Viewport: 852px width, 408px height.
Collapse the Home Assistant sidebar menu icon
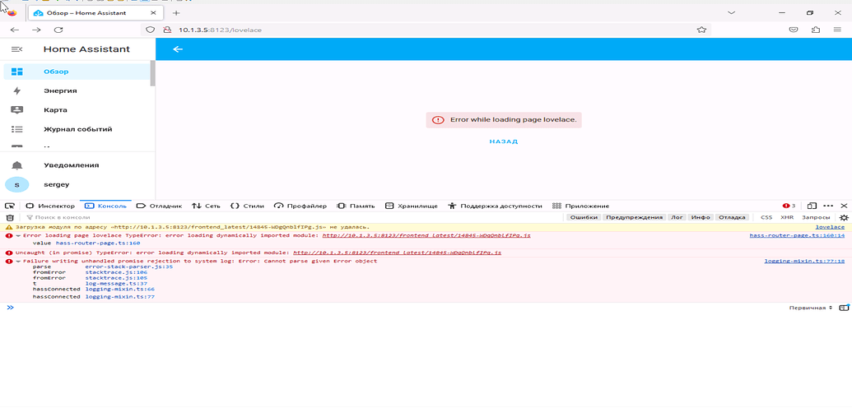(16, 49)
